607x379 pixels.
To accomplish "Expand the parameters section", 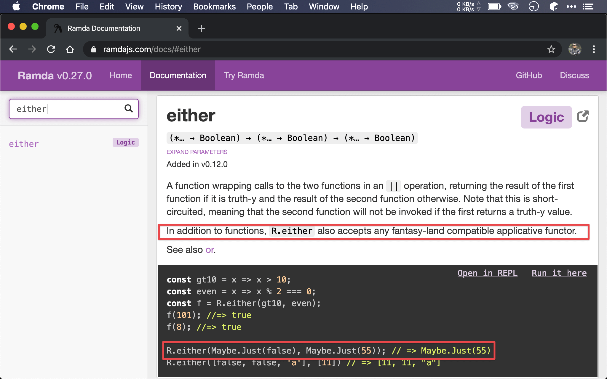I will (x=197, y=152).
